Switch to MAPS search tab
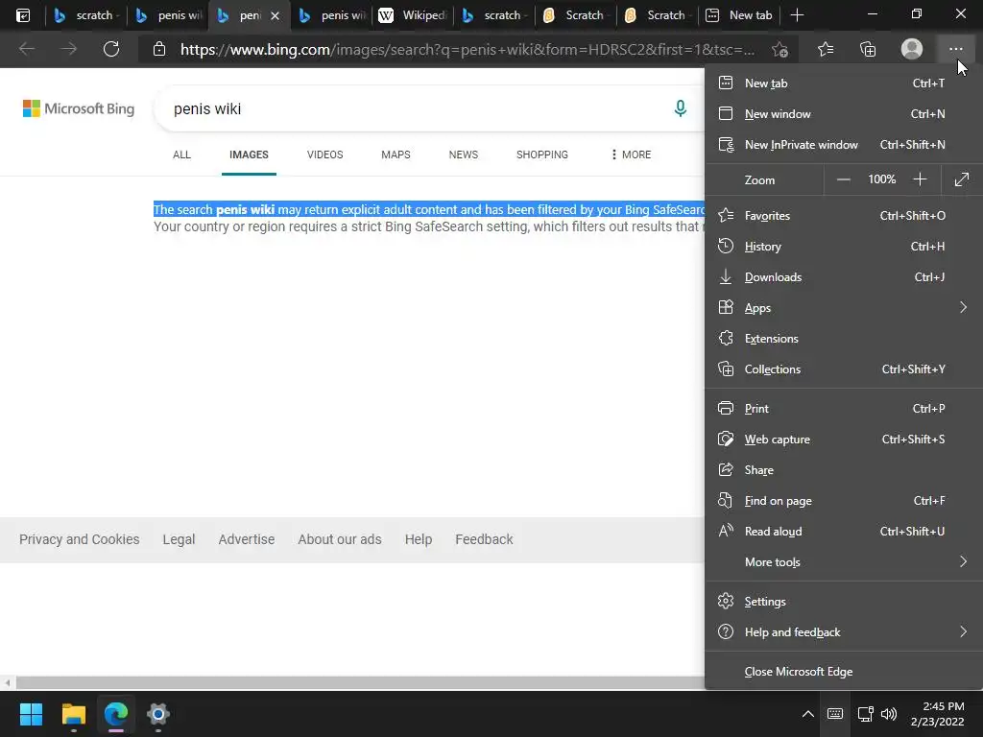 (396, 155)
